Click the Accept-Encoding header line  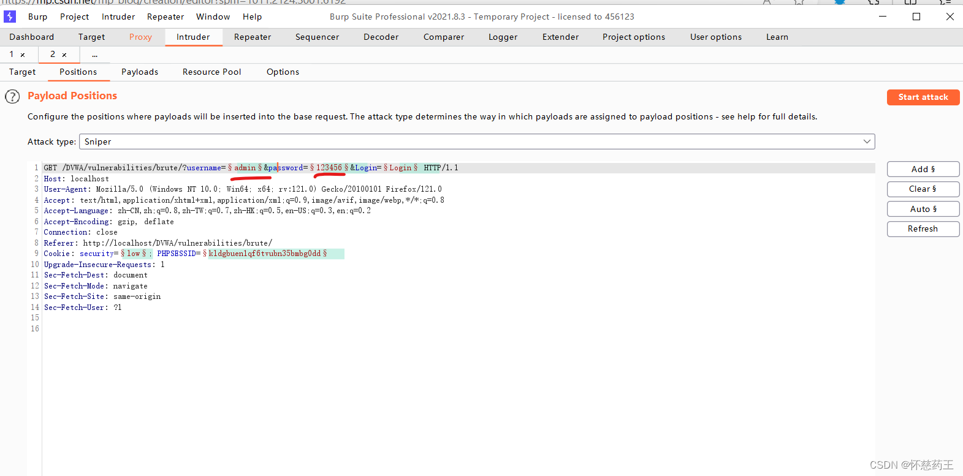(x=109, y=222)
